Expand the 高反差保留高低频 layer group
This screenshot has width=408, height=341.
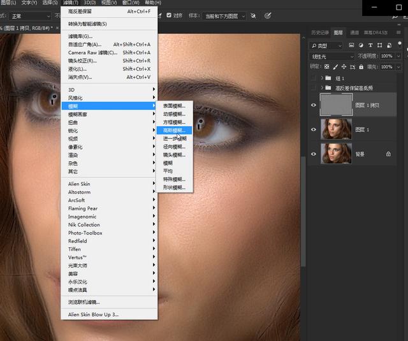(322, 88)
